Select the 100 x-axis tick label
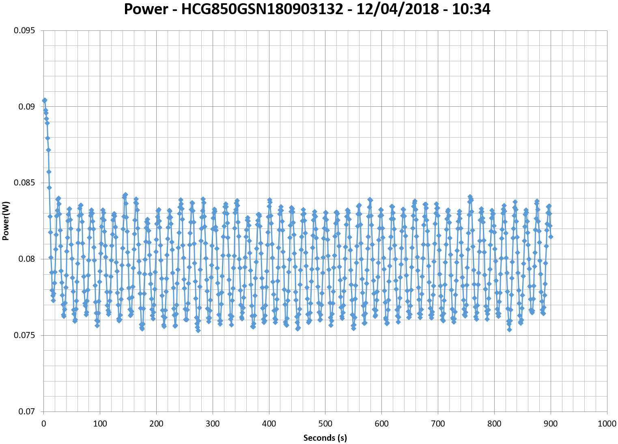The image size is (618, 444). click(100, 424)
